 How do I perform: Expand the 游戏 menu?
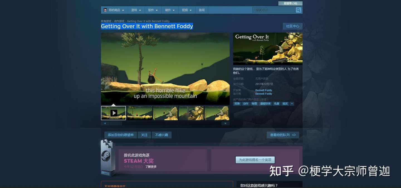click(136, 10)
